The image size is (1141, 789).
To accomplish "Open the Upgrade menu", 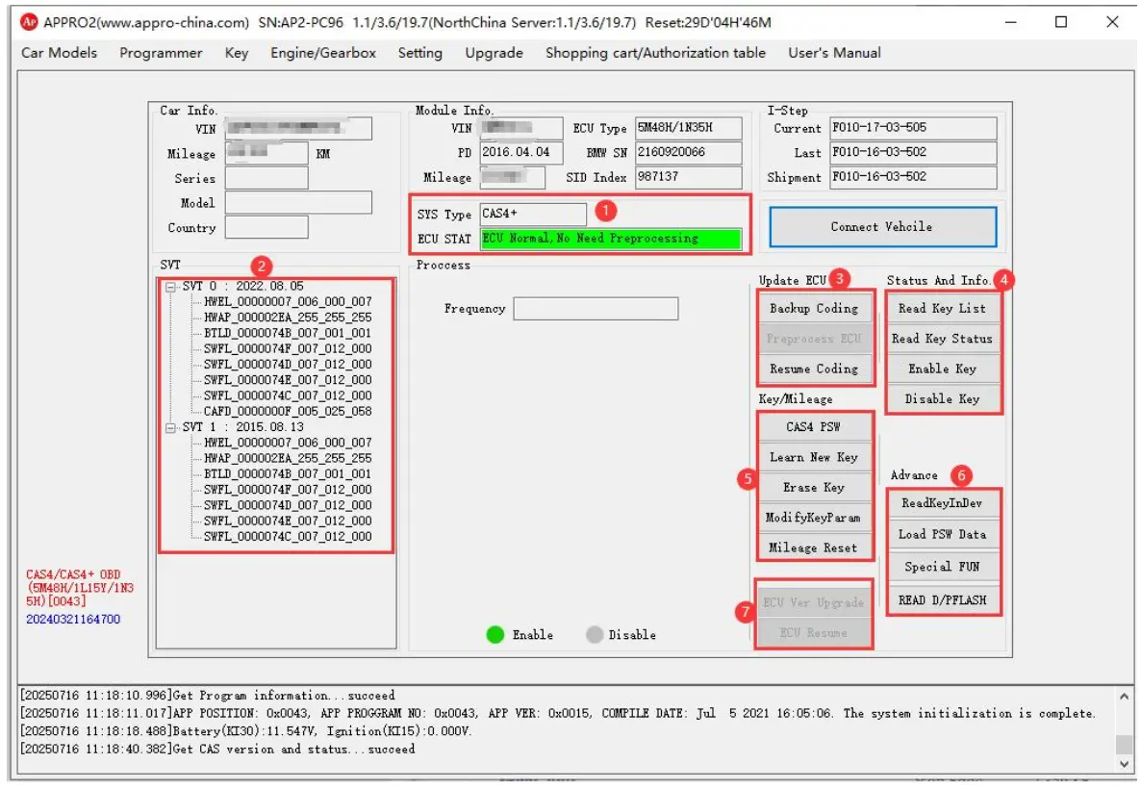I will coord(494,53).
